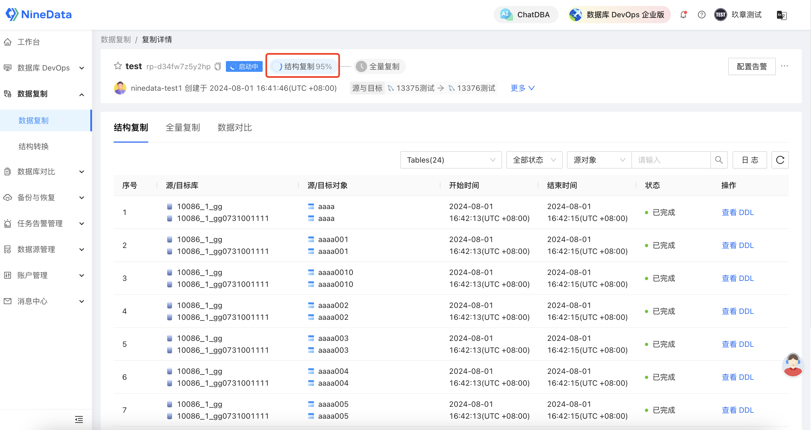Screen dimensions: 811x430
Task: Collapse the left sidebar
Action: tap(78, 419)
